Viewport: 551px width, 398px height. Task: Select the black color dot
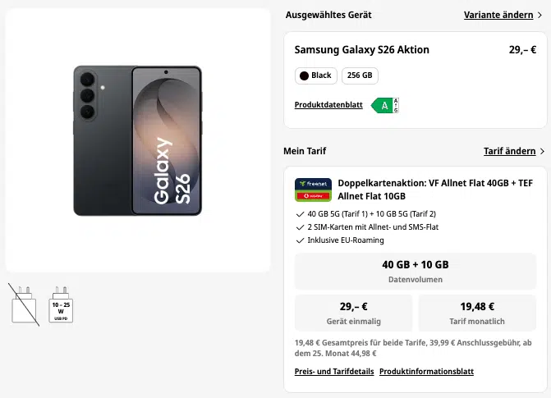tap(304, 75)
